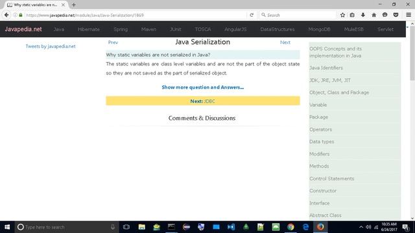Open the Spring navbar item
Image resolution: width=415 pixels, height=233 pixels.
point(121,29)
